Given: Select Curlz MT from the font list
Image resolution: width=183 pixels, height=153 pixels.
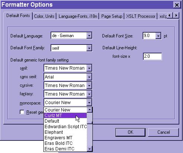Looking at the screenshot, I should pyautogui.click(x=65, y=115).
